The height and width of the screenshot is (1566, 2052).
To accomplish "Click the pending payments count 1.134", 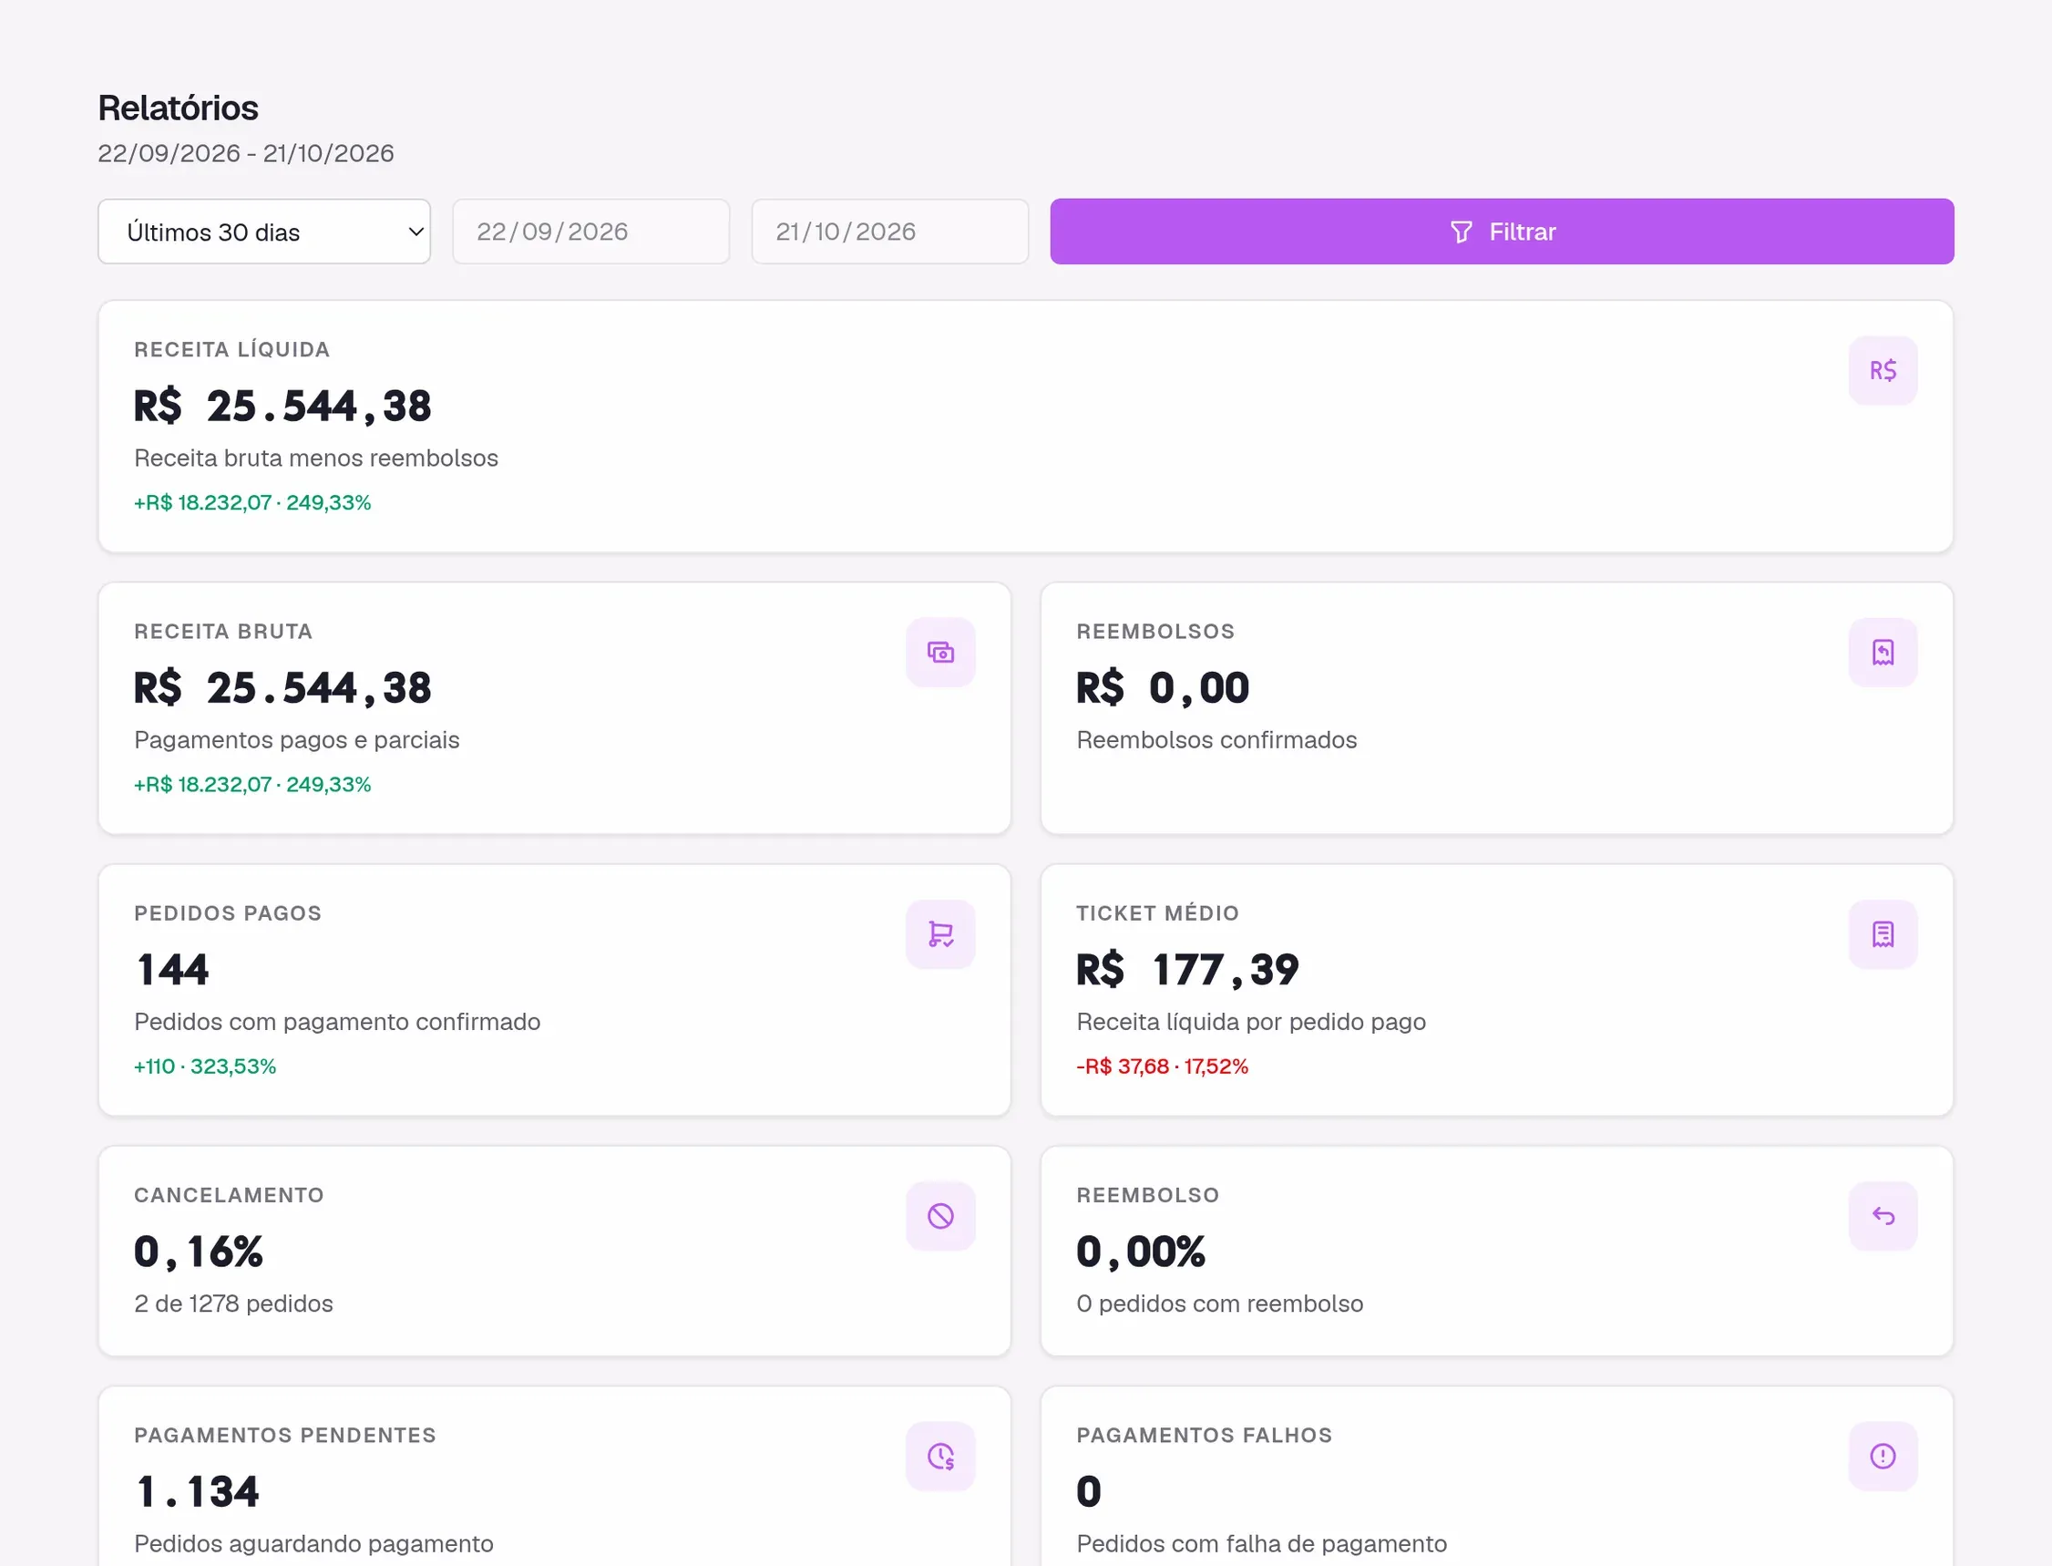I will click(x=198, y=1491).
